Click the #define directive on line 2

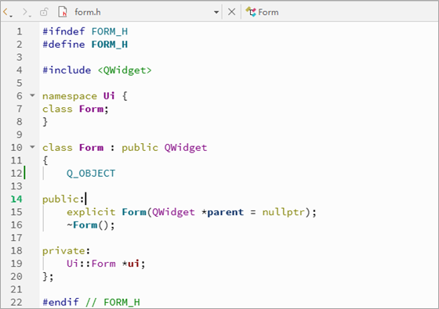(63, 44)
